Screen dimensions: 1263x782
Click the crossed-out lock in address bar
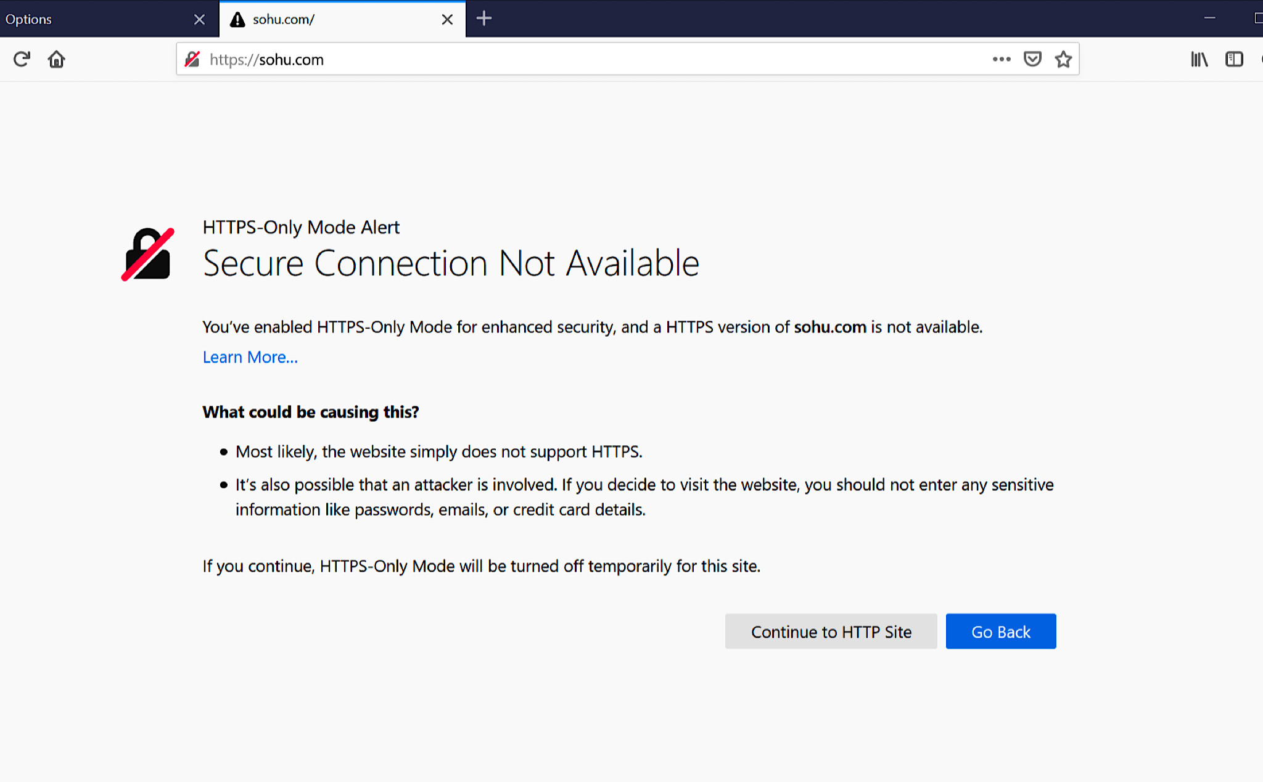pos(192,59)
